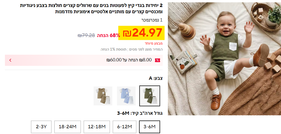Select size 3-6M

[x=149, y=127]
